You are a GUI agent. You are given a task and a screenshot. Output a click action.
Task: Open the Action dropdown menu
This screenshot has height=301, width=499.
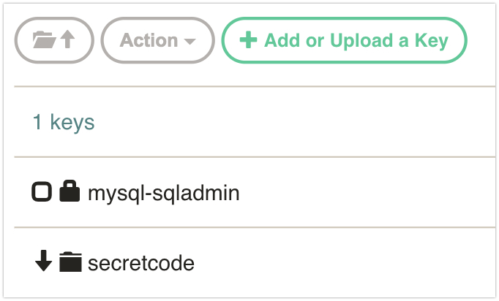(158, 40)
